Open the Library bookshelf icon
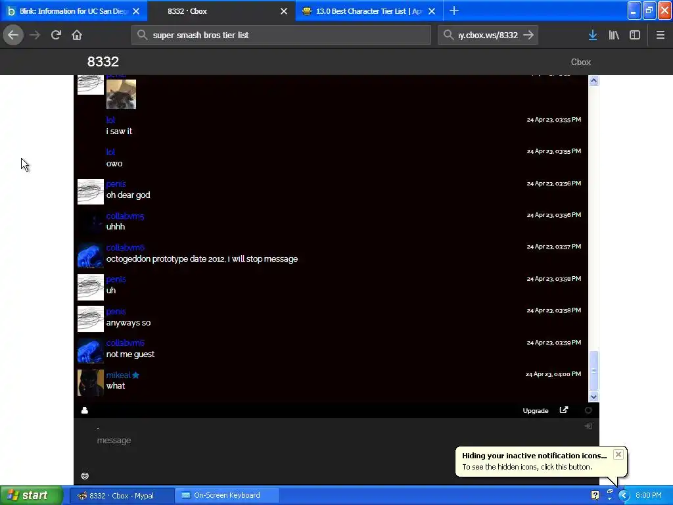 614,35
